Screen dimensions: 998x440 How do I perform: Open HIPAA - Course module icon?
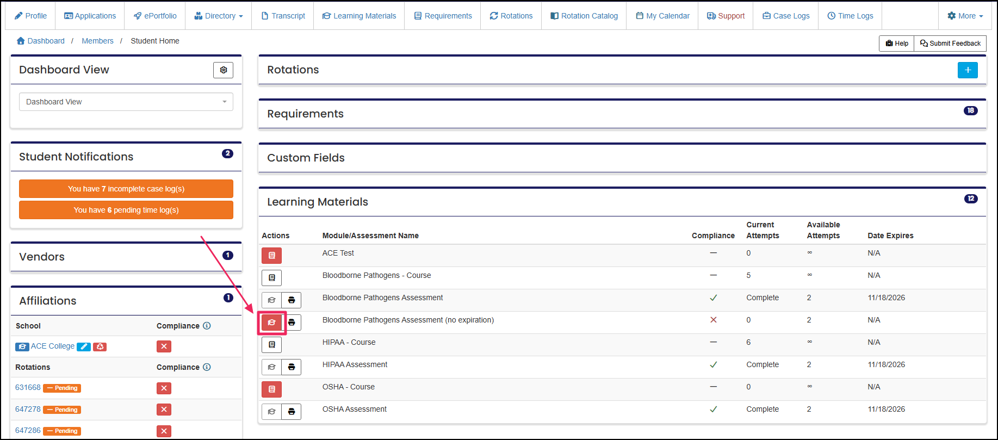click(271, 345)
